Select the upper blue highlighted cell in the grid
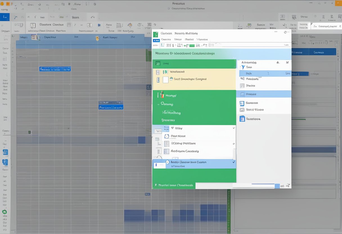This screenshot has height=234, width=342. coord(55,69)
